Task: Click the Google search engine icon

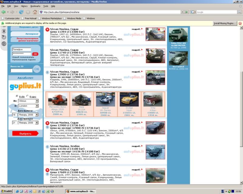Action: (x=193, y=12)
